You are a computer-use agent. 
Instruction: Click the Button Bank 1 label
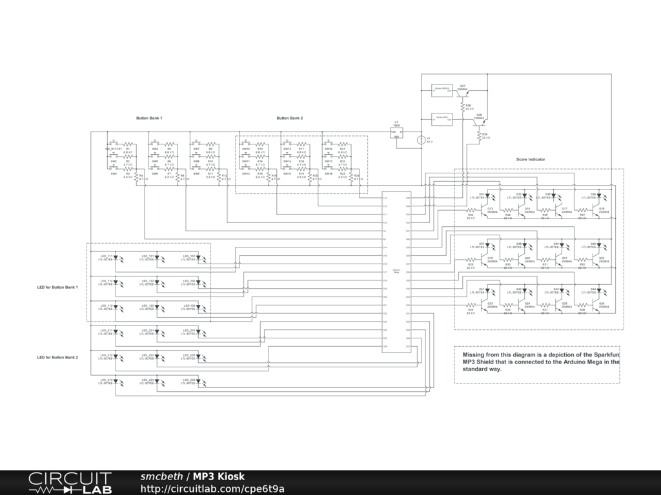tap(149, 118)
